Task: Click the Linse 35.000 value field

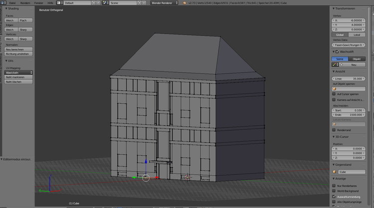Action: (x=349, y=78)
